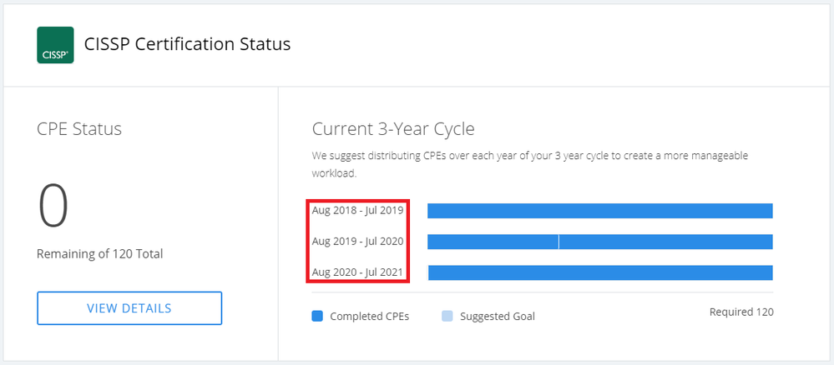Select the Aug 2019 - Jul 2020 label

point(357,242)
